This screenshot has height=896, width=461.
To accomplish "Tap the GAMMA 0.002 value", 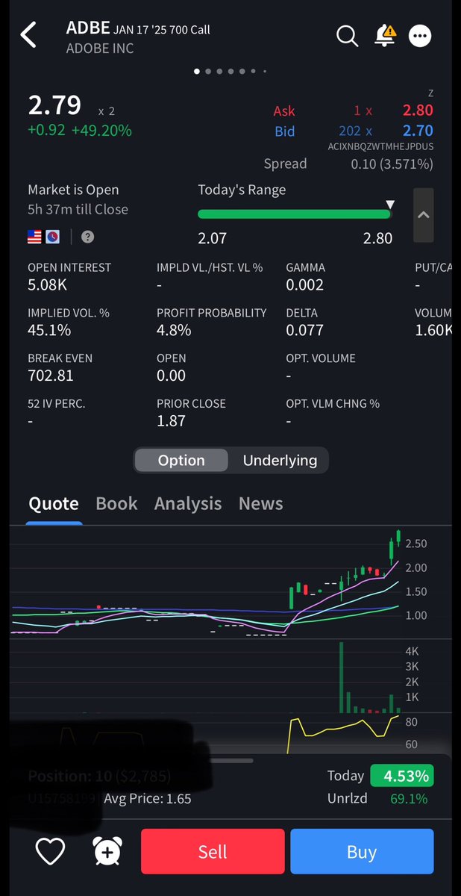I will pos(305,284).
